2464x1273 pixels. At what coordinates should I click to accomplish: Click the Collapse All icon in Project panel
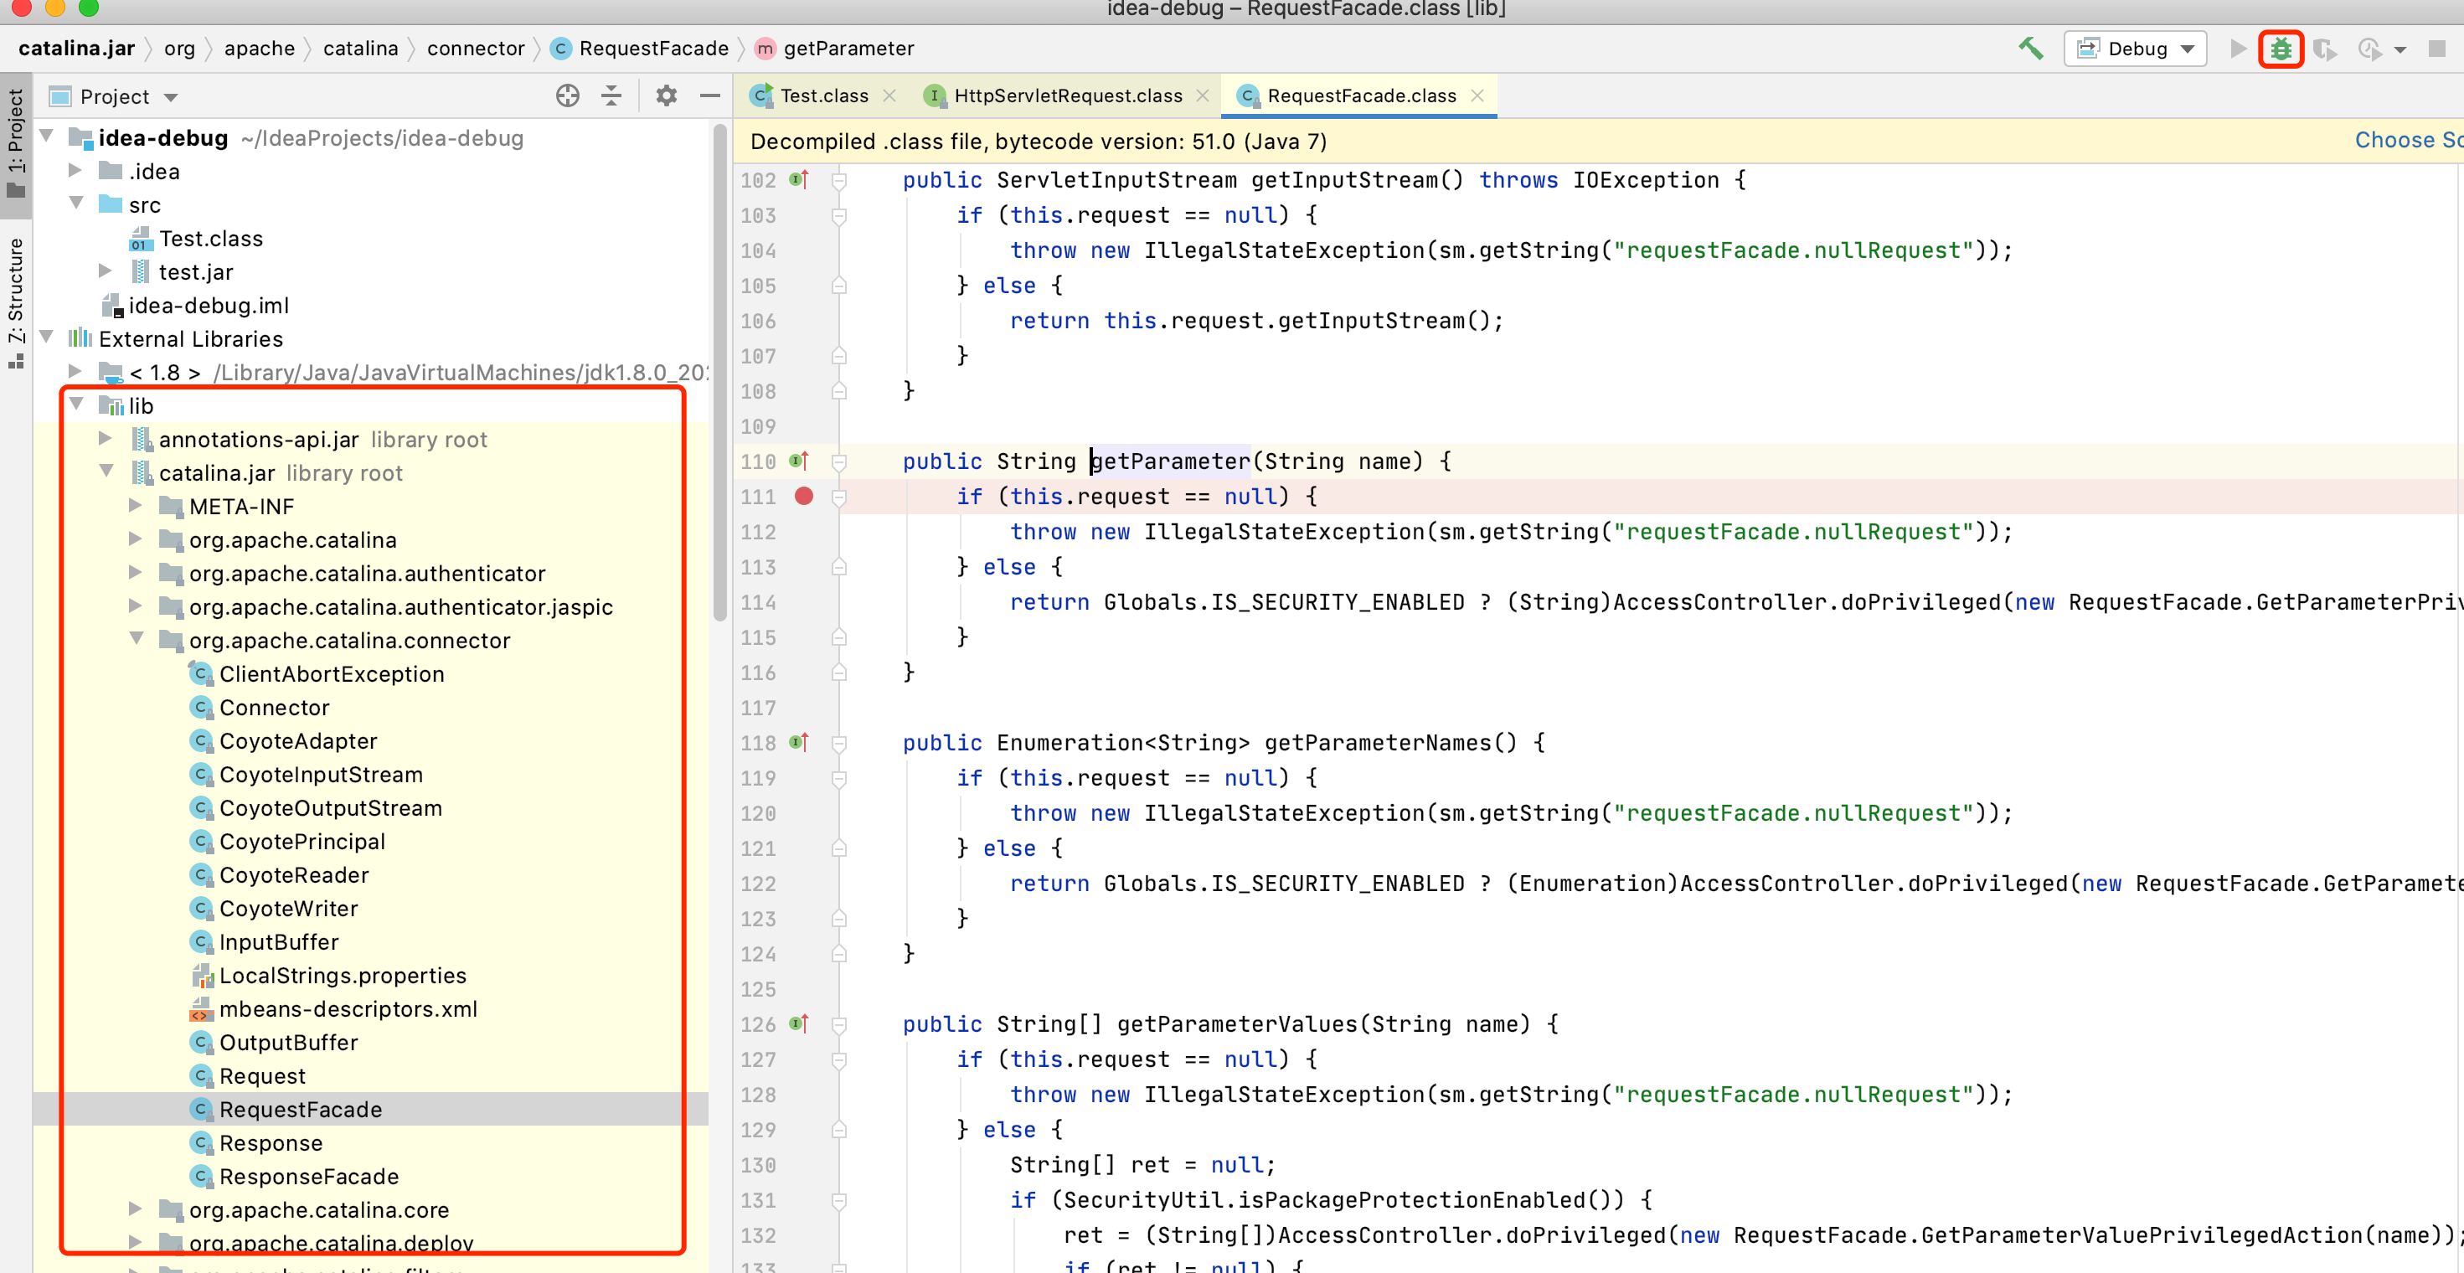(x=611, y=95)
